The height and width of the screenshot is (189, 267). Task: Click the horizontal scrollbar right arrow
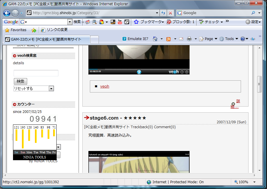click(x=255, y=175)
